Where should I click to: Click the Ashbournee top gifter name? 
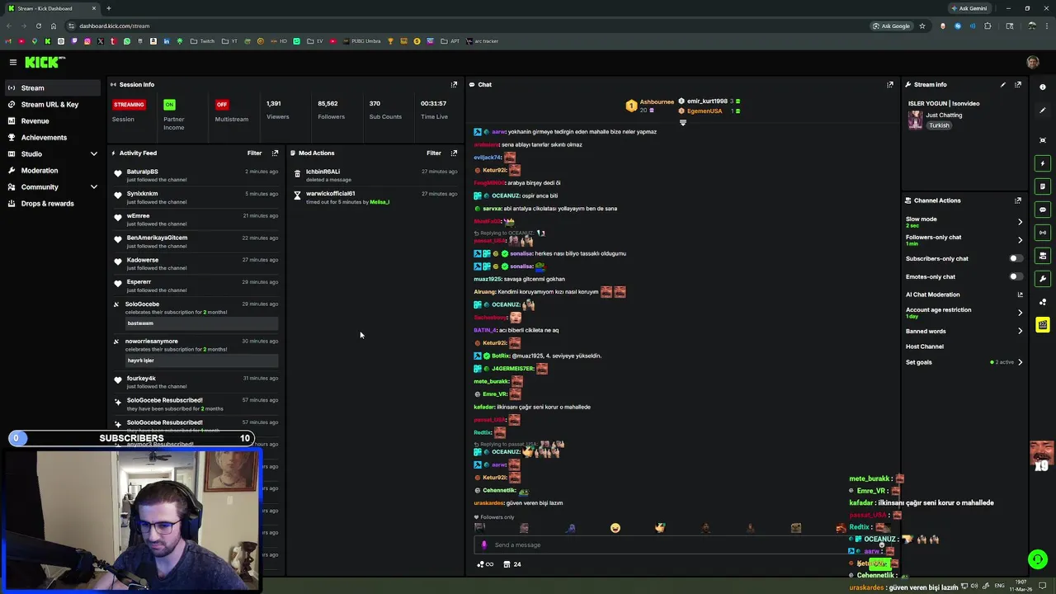pyautogui.click(x=657, y=101)
